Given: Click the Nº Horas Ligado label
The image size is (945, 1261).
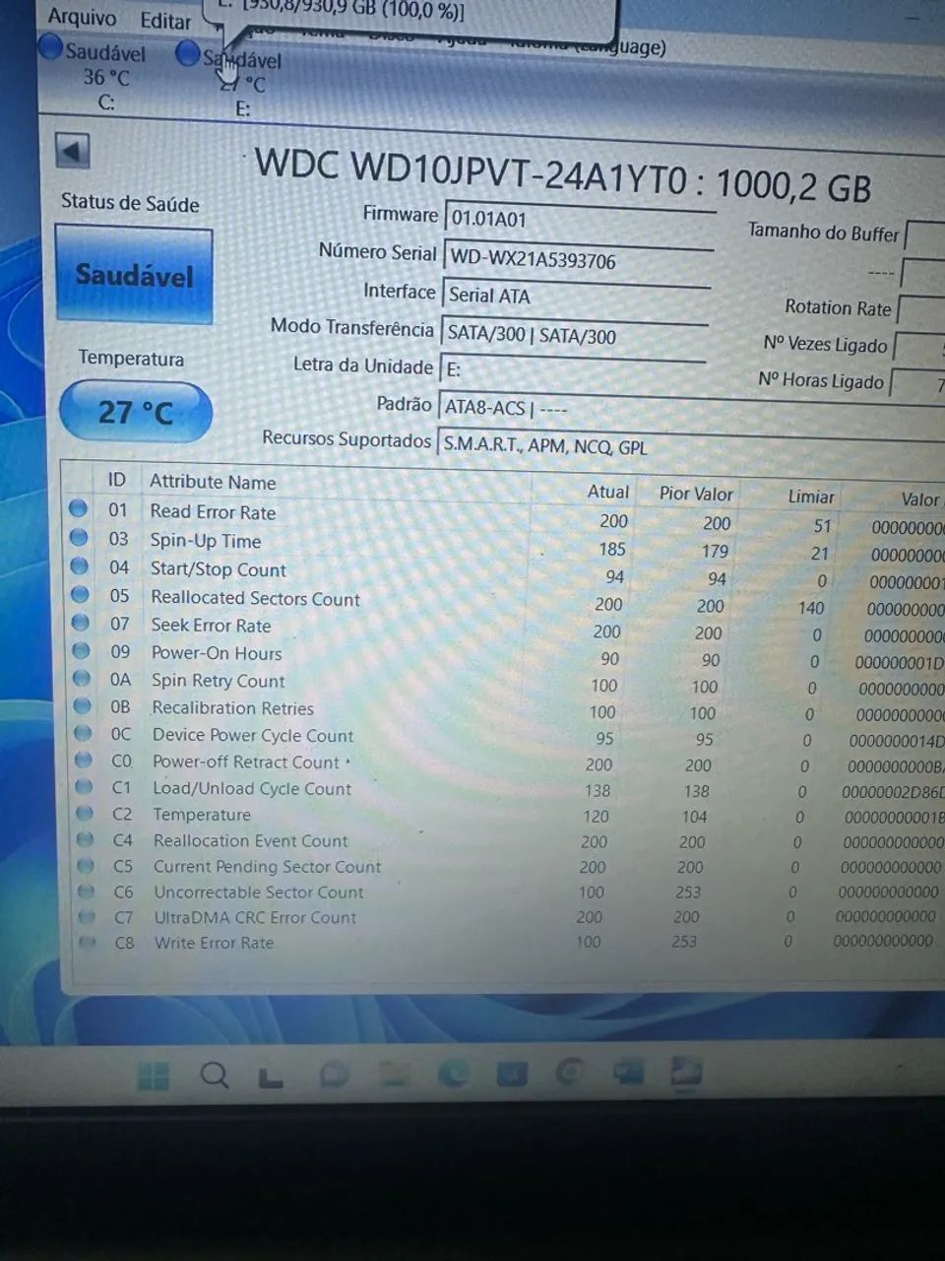Looking at the screenshot, I should 821,380.
